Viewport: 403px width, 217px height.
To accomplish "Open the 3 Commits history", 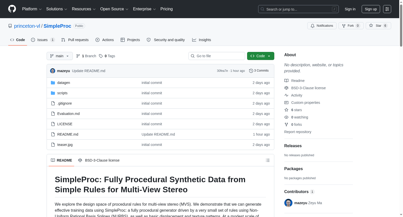I will tap(259, 71).
